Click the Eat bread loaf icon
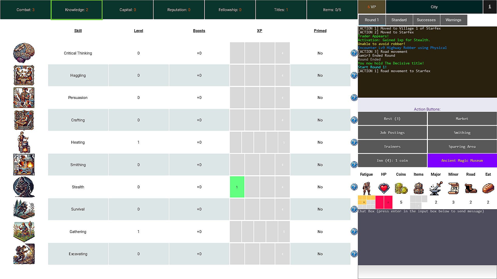Image resolution: width=497 pixels, height=279 pixels. 488,188
